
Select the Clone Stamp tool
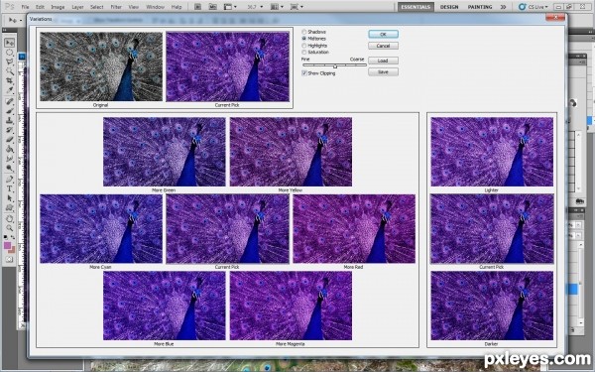click(x=10, y=120)
